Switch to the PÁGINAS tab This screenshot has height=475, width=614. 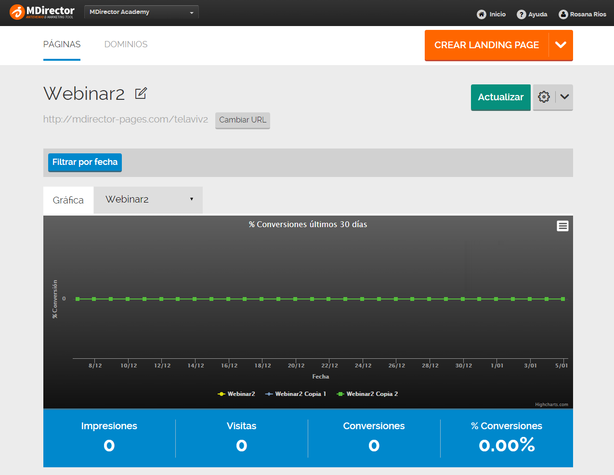[x=62, y=44]
